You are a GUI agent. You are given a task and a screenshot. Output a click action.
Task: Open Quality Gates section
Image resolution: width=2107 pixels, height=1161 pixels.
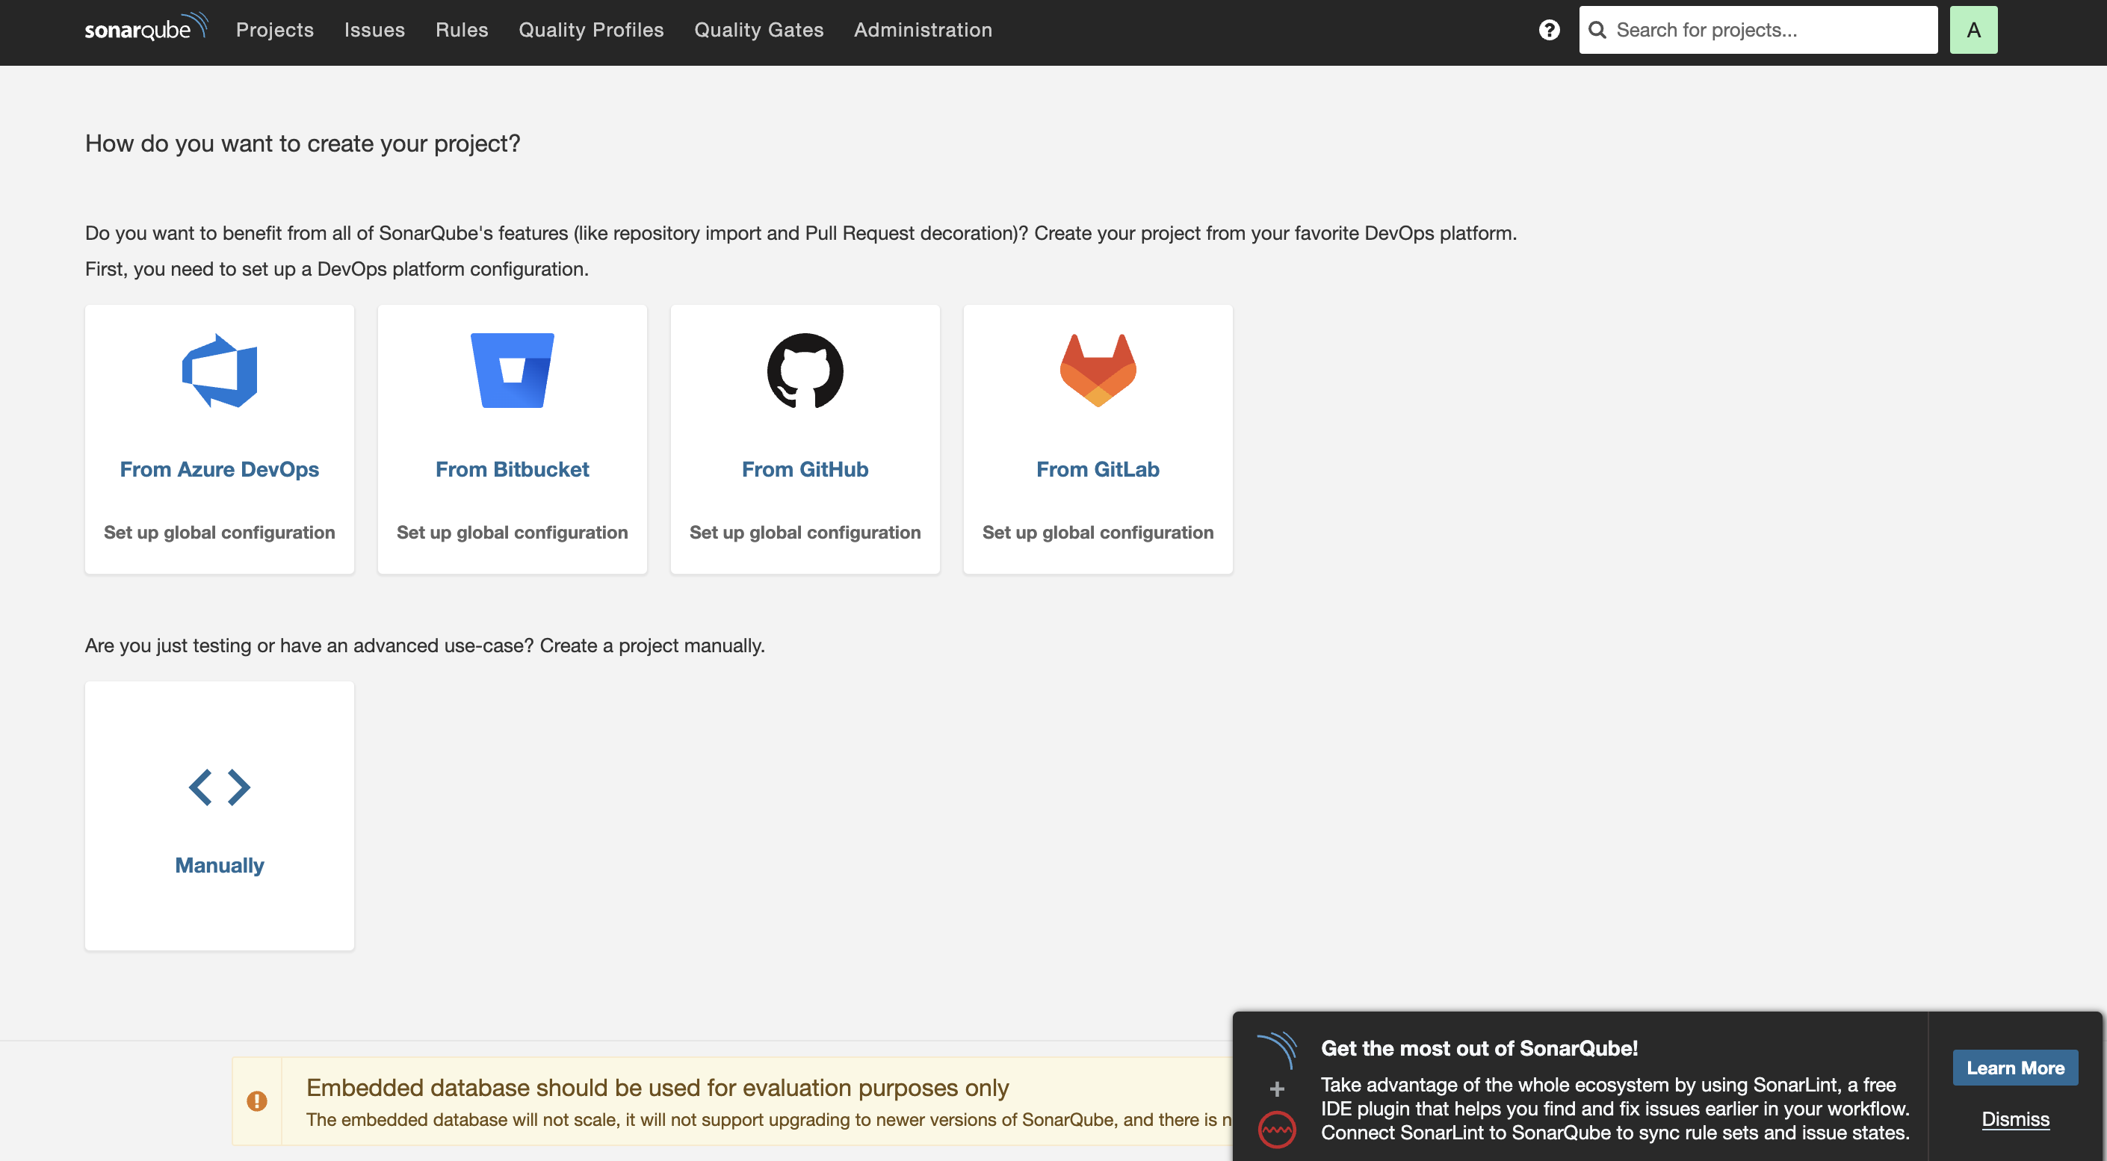(758, 30)
